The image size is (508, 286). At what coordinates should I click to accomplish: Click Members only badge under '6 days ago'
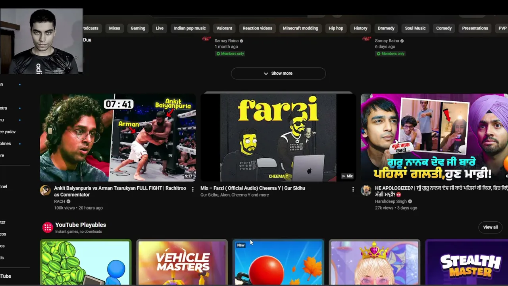click(391, 54)
